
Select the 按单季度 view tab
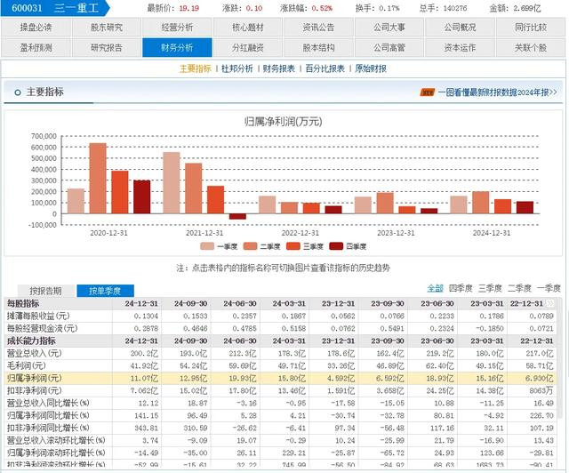pos(105,291)
